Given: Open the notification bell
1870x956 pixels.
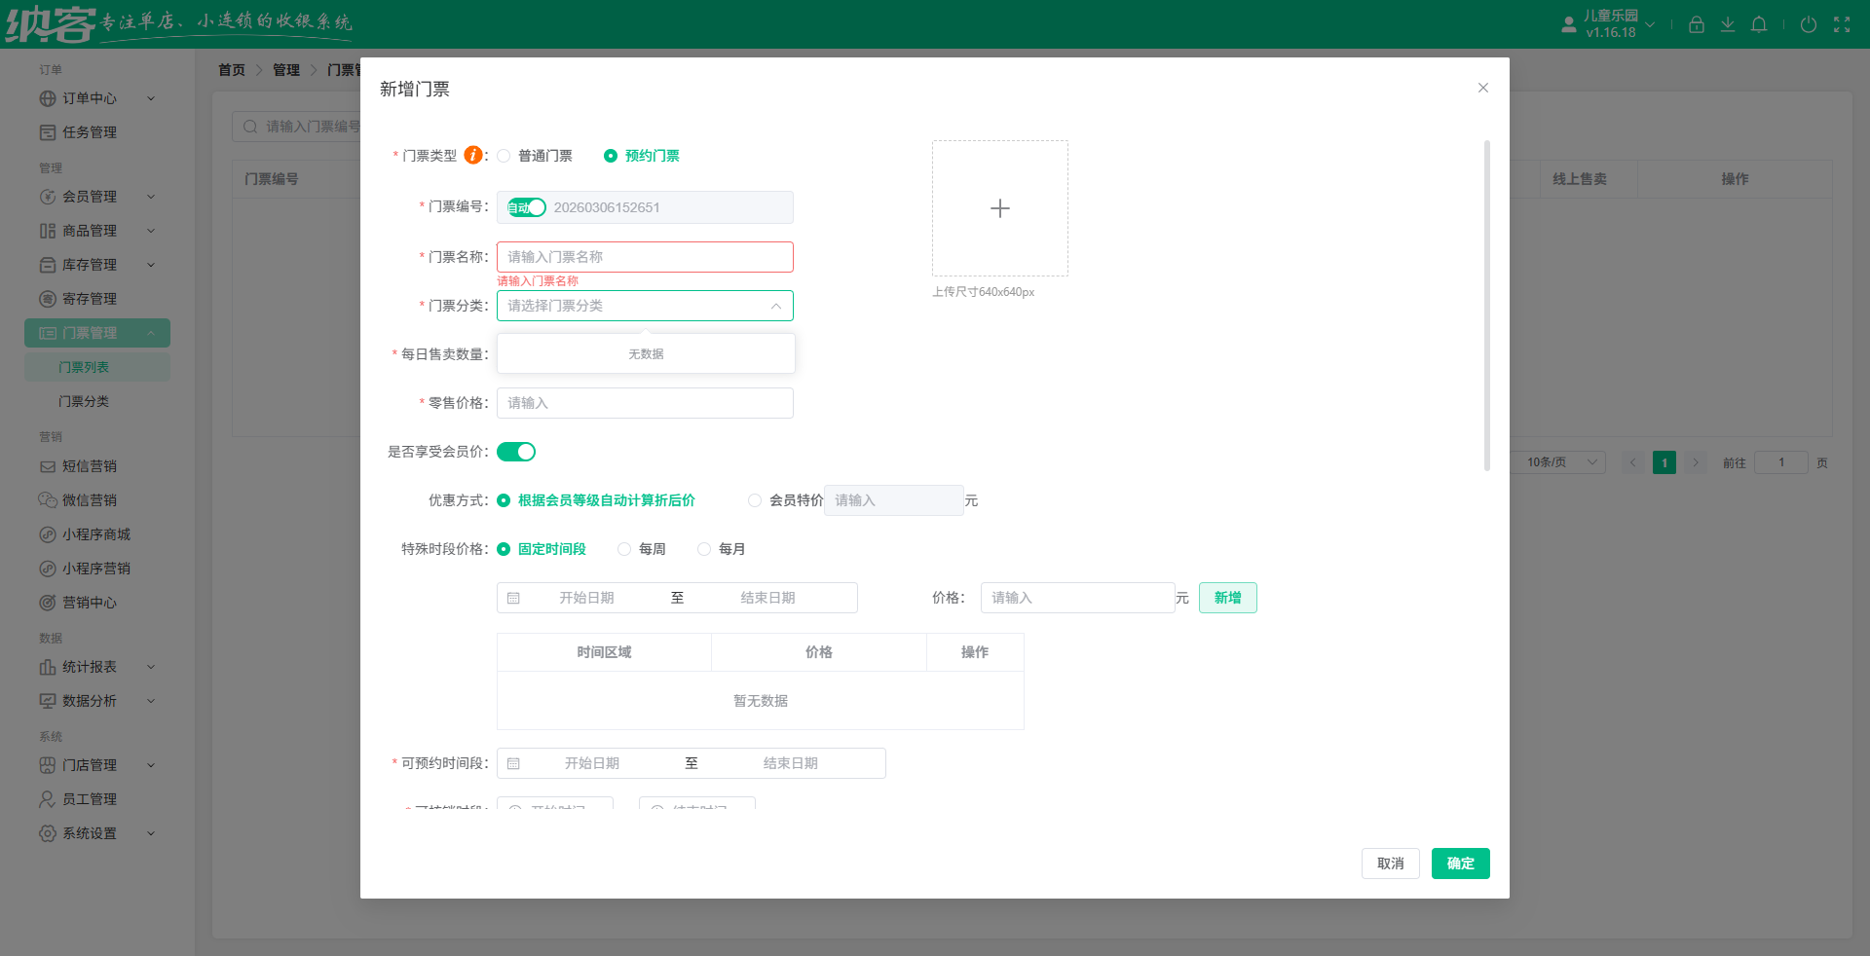Looking at the screenshot, I should (x=1758, y=24).
